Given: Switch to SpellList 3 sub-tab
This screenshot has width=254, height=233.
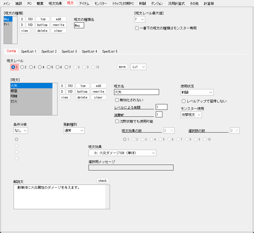Looking at the screenshot, I should point(69,51).
